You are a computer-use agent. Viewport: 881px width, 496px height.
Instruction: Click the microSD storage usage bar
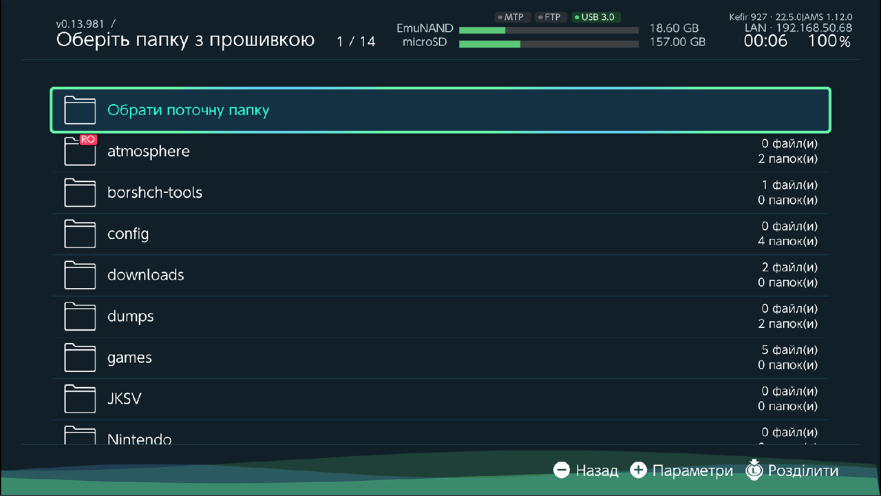549,44
